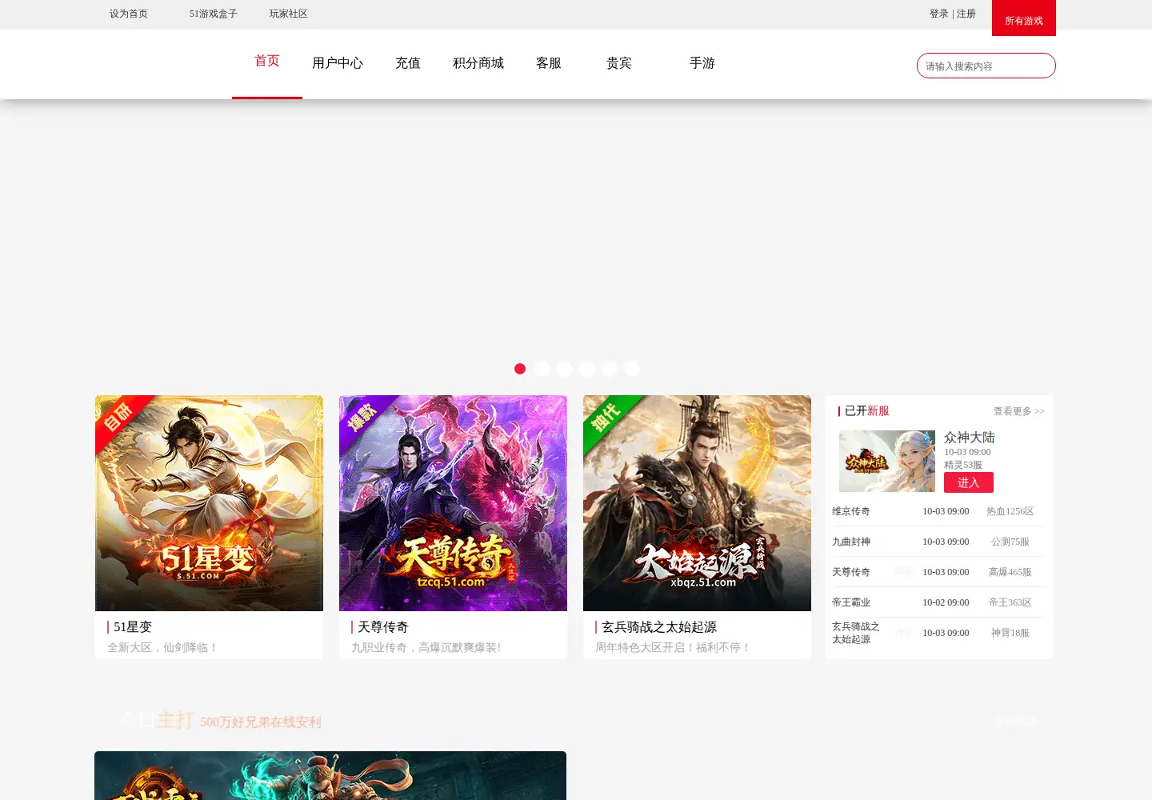Screen dimensions: 1152x800
Task: Click the 精灵53服 text under 众神大陆
Action: pyautogui.click(x=963, y=465)
